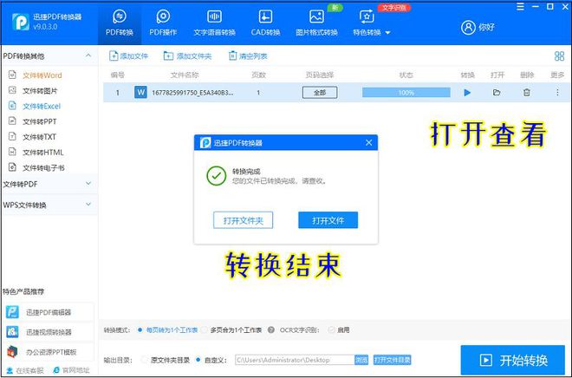This screenshot has height=378, width=572.
Task: Click the 文件转Excel sheet icon
Action: click(12, 106)
